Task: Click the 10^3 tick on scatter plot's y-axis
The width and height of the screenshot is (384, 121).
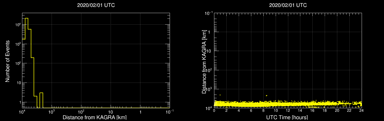Action: (209, 89)
